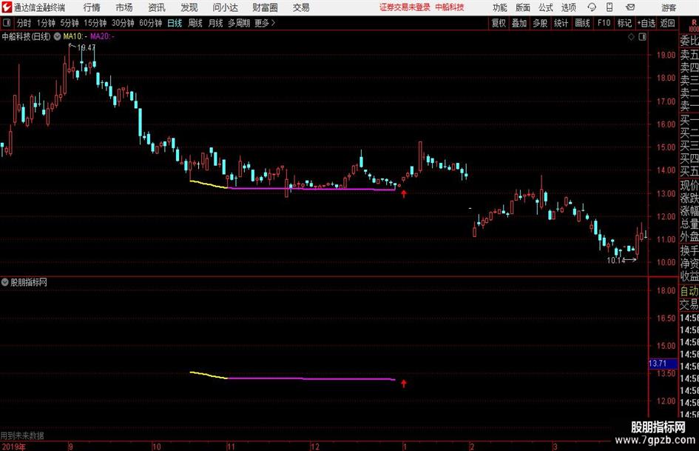Screen dimensions: 699x451
Task: Click the 复权 button
Action: pos(499,23)
